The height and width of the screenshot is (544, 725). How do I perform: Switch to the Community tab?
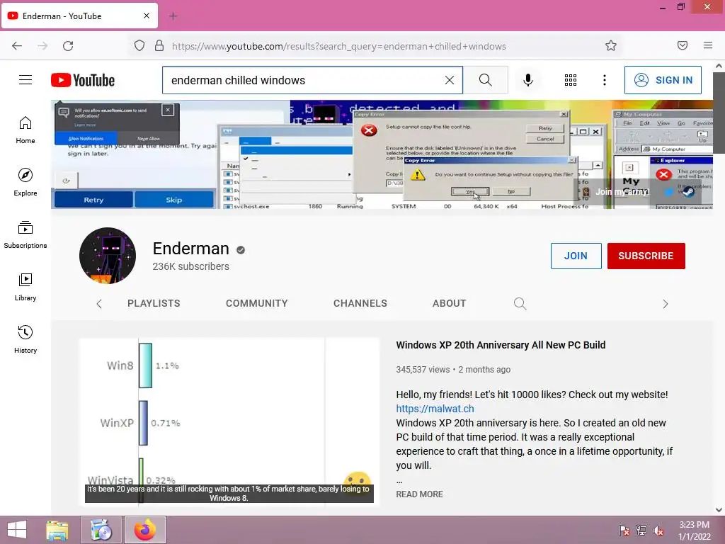256,303
